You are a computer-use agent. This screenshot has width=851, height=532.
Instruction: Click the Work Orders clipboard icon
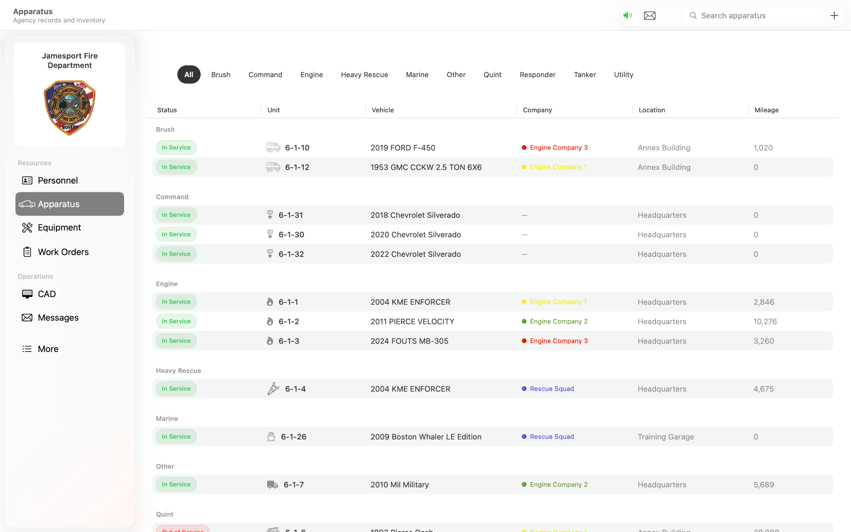pos(27,252)
